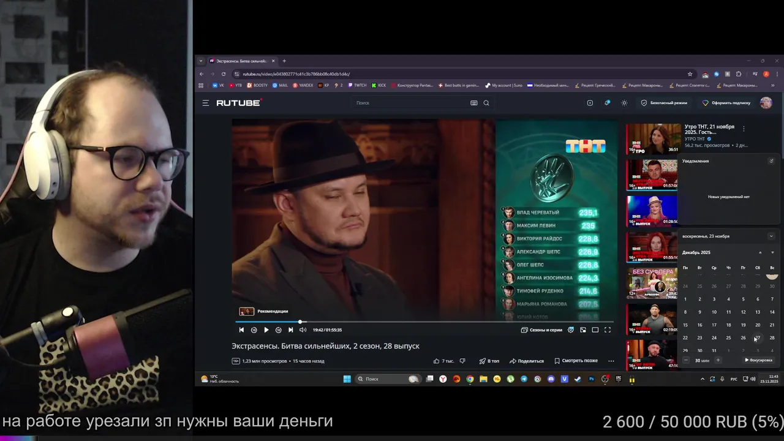Open a new browser tab
This screenshot has width=784, height=441.
(x=284, y=61)
